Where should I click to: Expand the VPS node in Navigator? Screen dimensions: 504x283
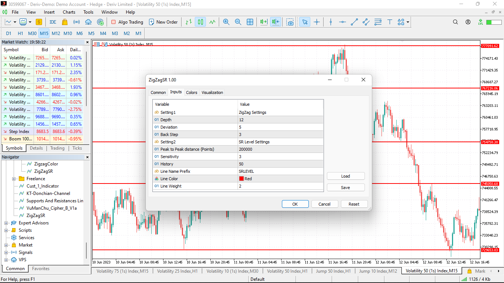[6, 260]
